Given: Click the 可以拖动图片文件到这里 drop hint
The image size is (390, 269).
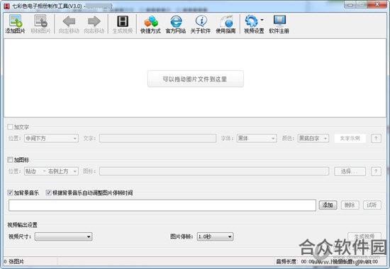Looking at the screenshot, I should [196, 79].
